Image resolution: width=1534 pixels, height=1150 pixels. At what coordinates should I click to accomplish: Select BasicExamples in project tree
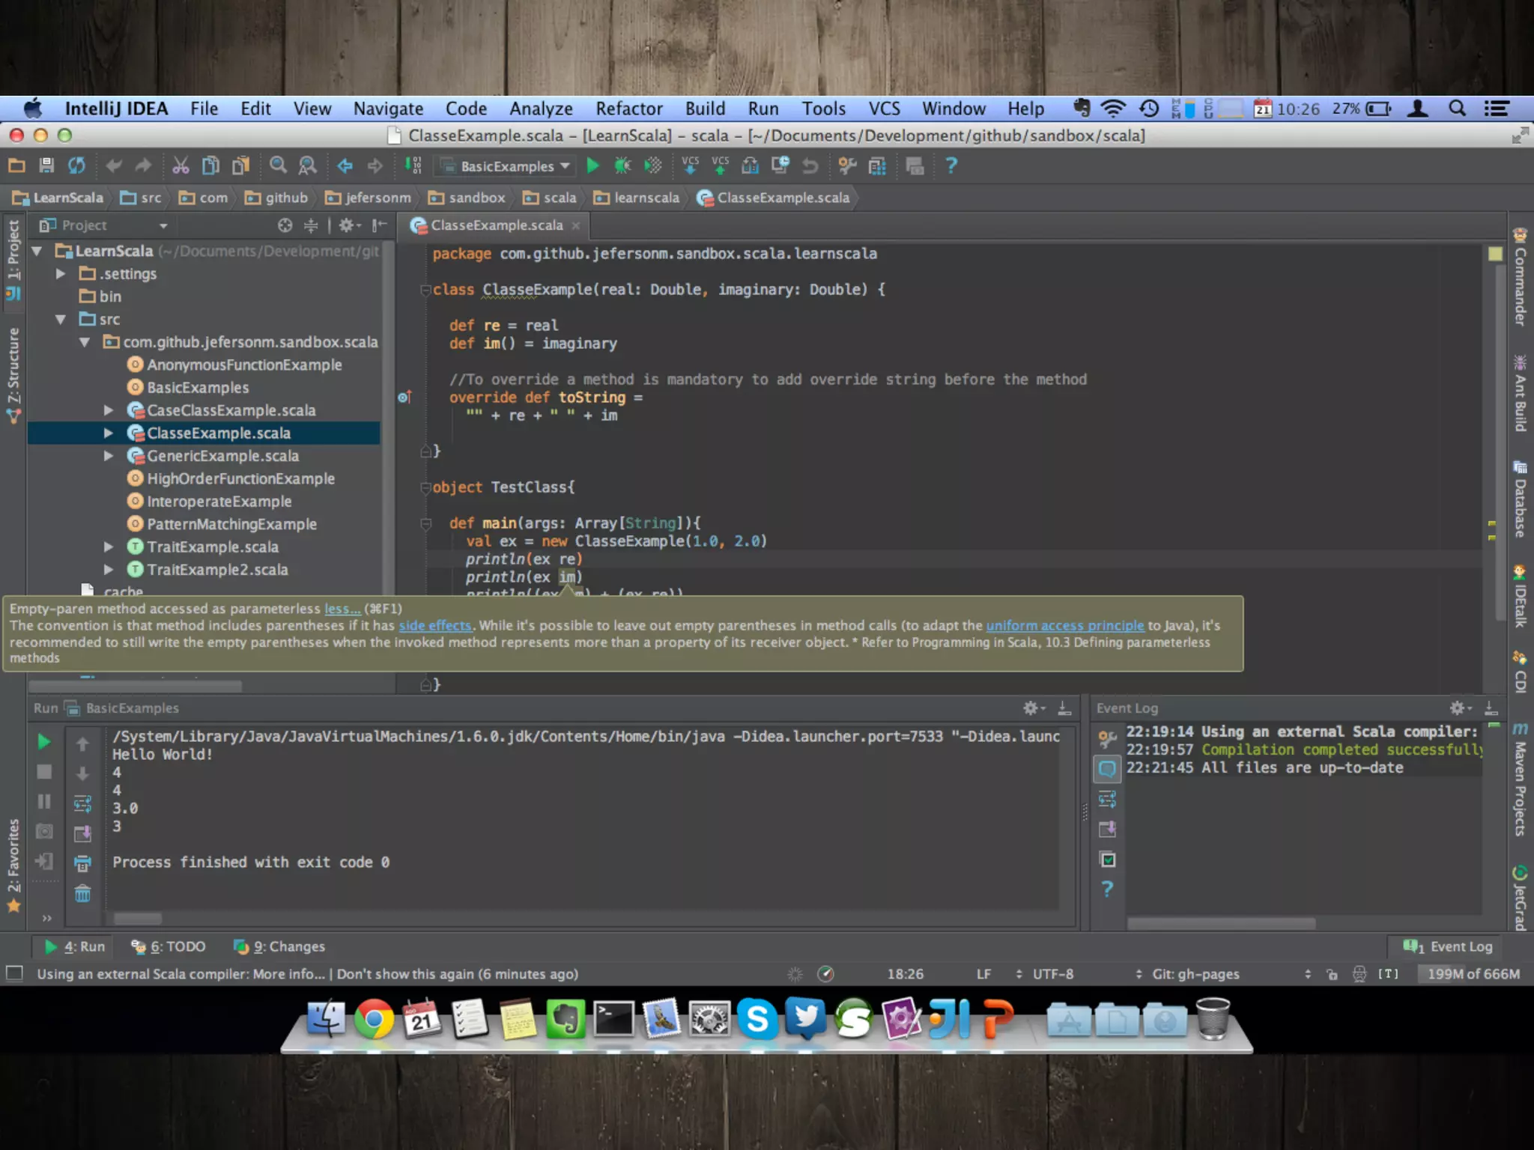pos(198,388)
